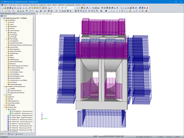Click the navigator horizontal scrollbar right arrow
This screenshot has height=138, width=184.
[x=32, y=132]
